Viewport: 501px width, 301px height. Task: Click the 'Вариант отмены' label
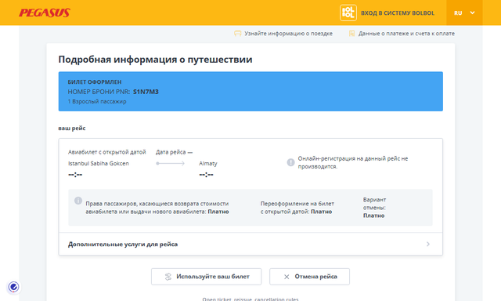[374, 204]
